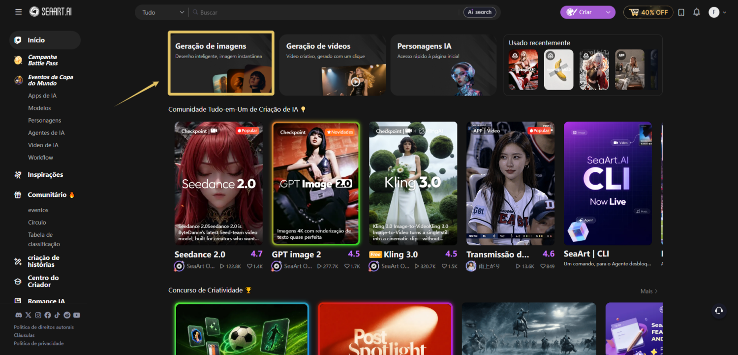Click the Comunitário gift icon
Screen dimensions: 738x355
[18, 195]
